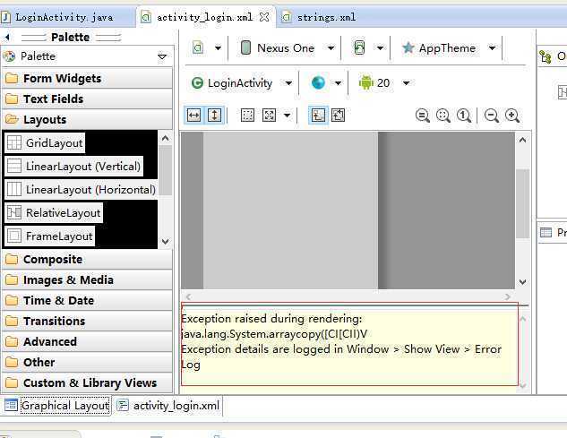Toggle fill height vertical arrows button
The height and width of the screenshot is (438, 567).
(x=215, y=116)
